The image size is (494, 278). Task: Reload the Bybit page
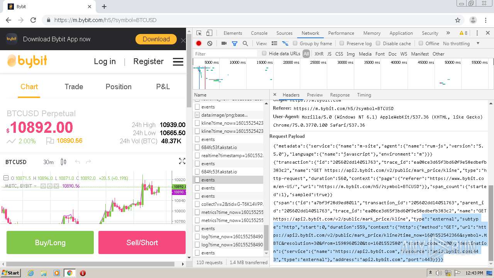click(x=33, y=20)
